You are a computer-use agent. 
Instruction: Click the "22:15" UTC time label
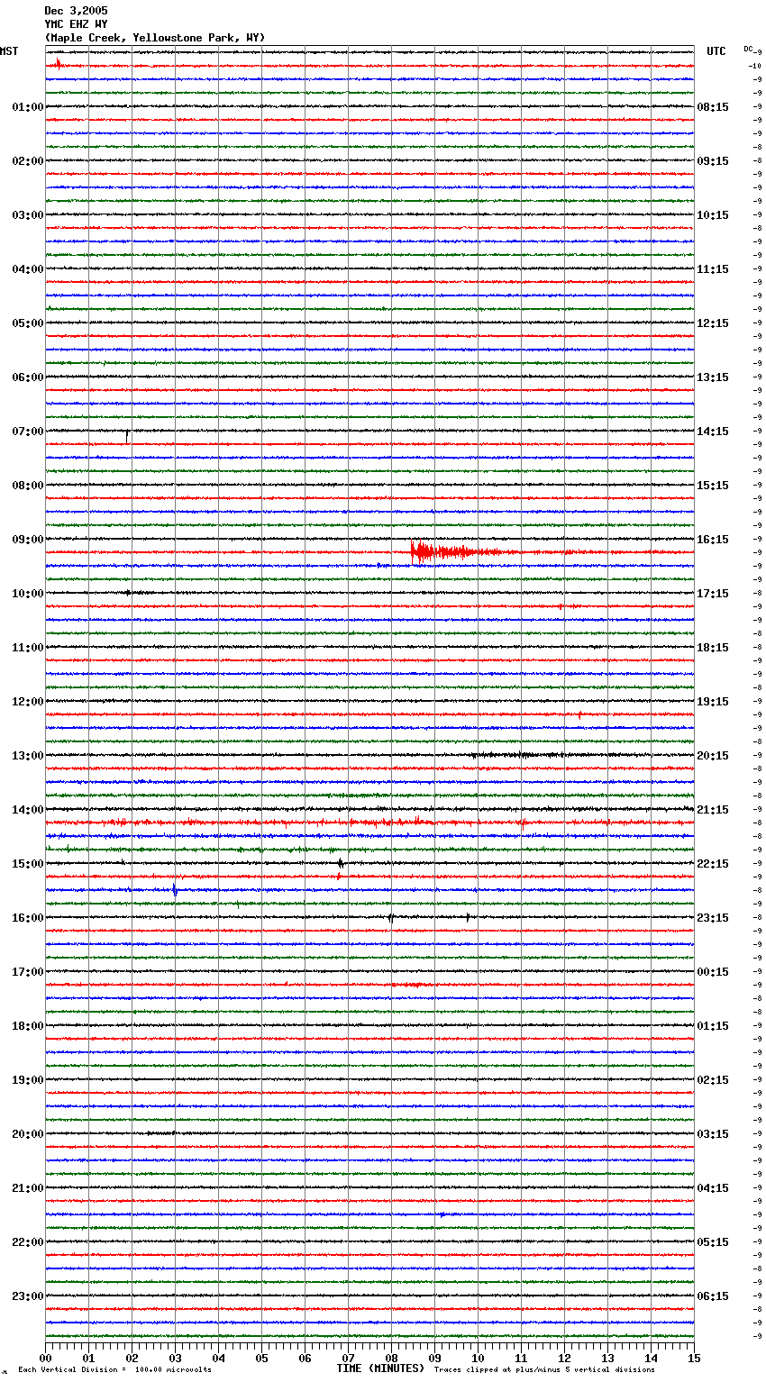713,864
